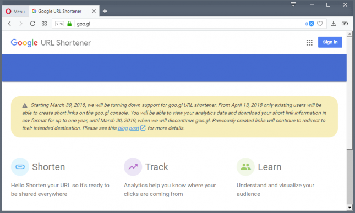Select the Learn heading
This screenshot has height=213, width=355.
pyautogui.click(x=270, y=167)
